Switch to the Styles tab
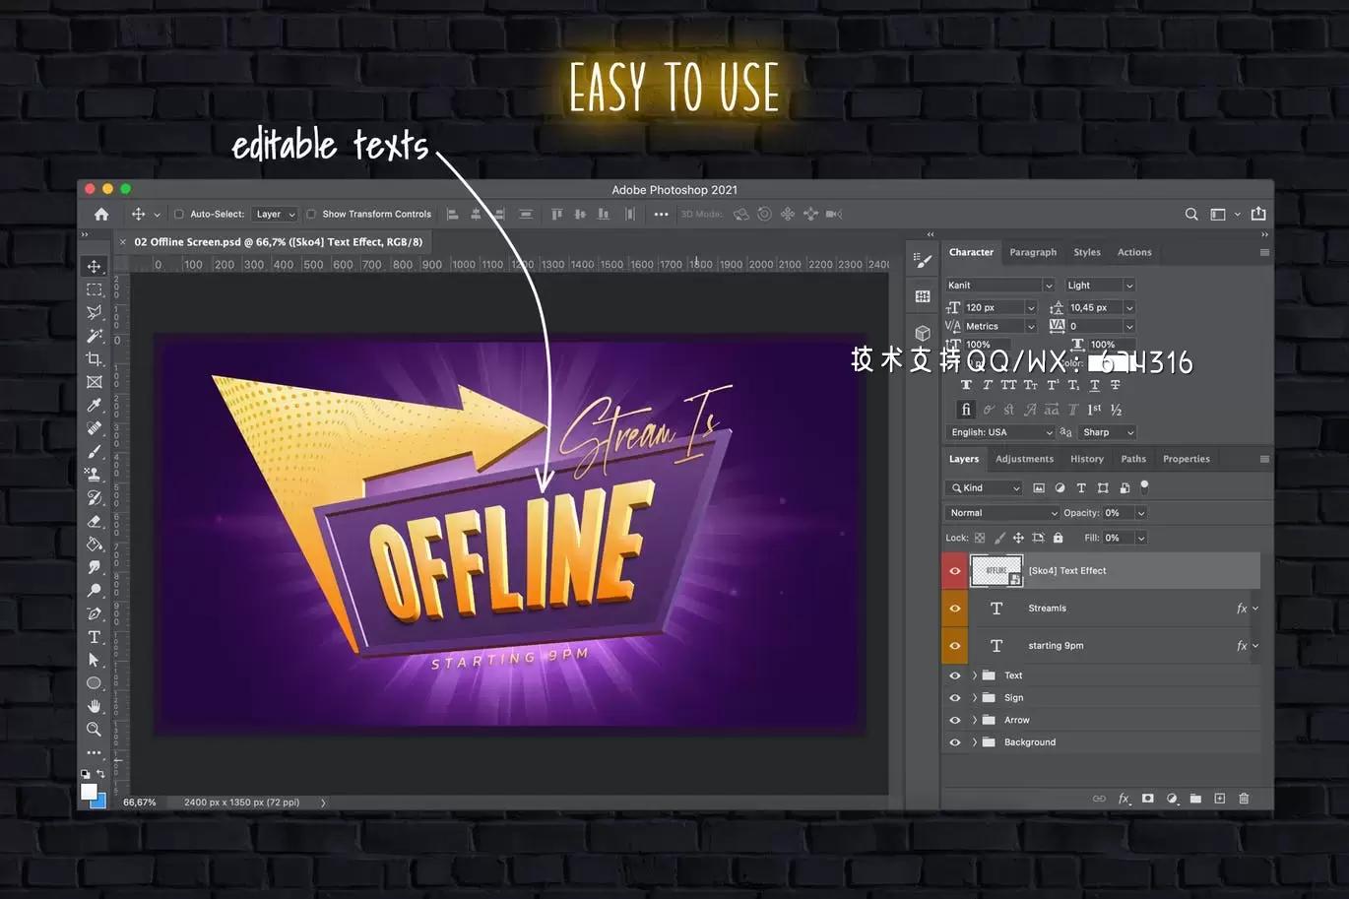Screen dimensions: 1349x899 (1087, 252)
